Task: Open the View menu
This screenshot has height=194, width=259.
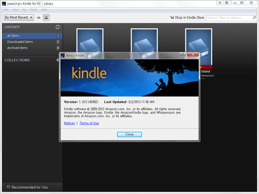Action: coord(15,10)
